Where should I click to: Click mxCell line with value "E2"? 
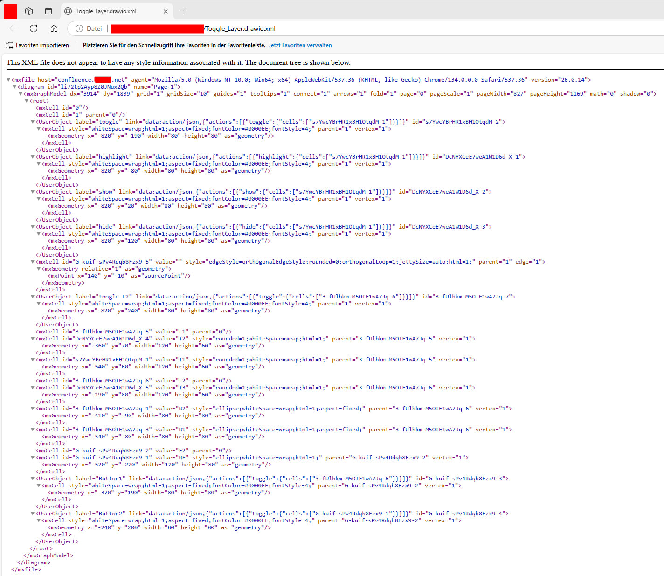click(x=134, y=451)
